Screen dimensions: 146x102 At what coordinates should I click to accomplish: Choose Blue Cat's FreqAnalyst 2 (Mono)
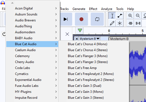tap(94, 74)
